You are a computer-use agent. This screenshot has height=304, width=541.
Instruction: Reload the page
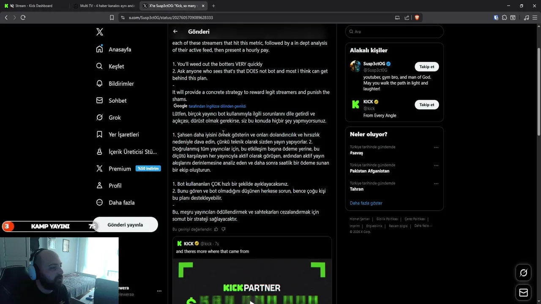click(x=23, y=17)
